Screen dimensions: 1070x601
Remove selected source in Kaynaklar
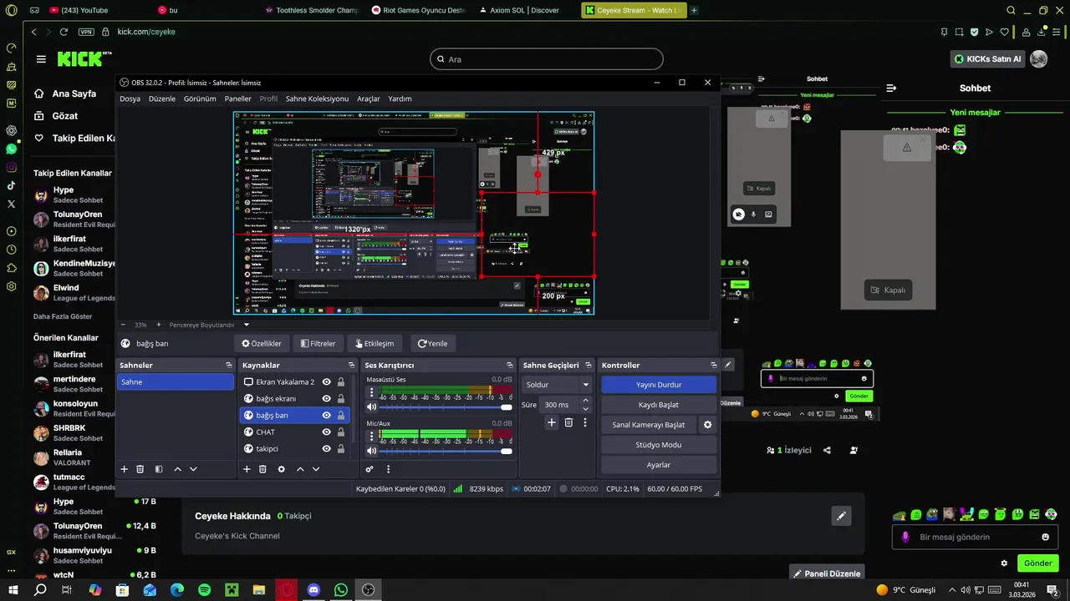[262, 469]
